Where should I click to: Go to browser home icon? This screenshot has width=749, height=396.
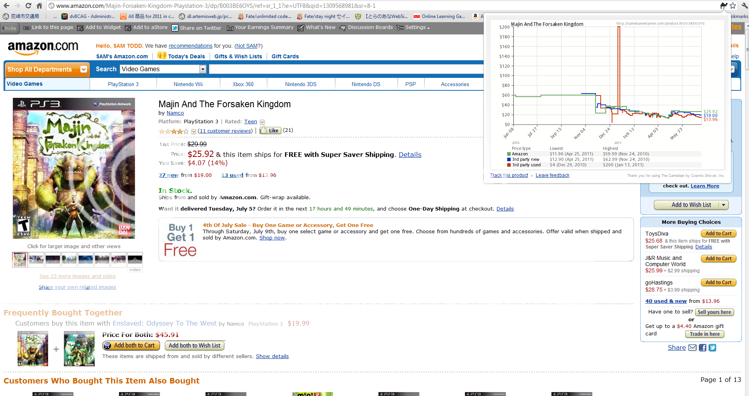[x=39, y=5]
